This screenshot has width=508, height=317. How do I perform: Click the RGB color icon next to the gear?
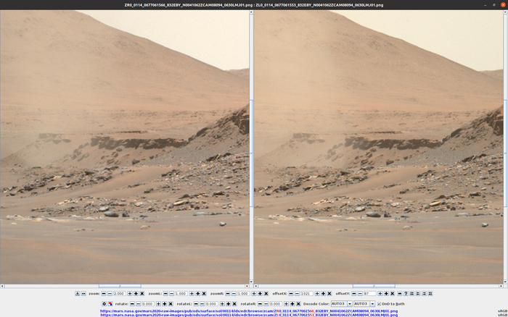pyautogui.click(x=110, y=304)
